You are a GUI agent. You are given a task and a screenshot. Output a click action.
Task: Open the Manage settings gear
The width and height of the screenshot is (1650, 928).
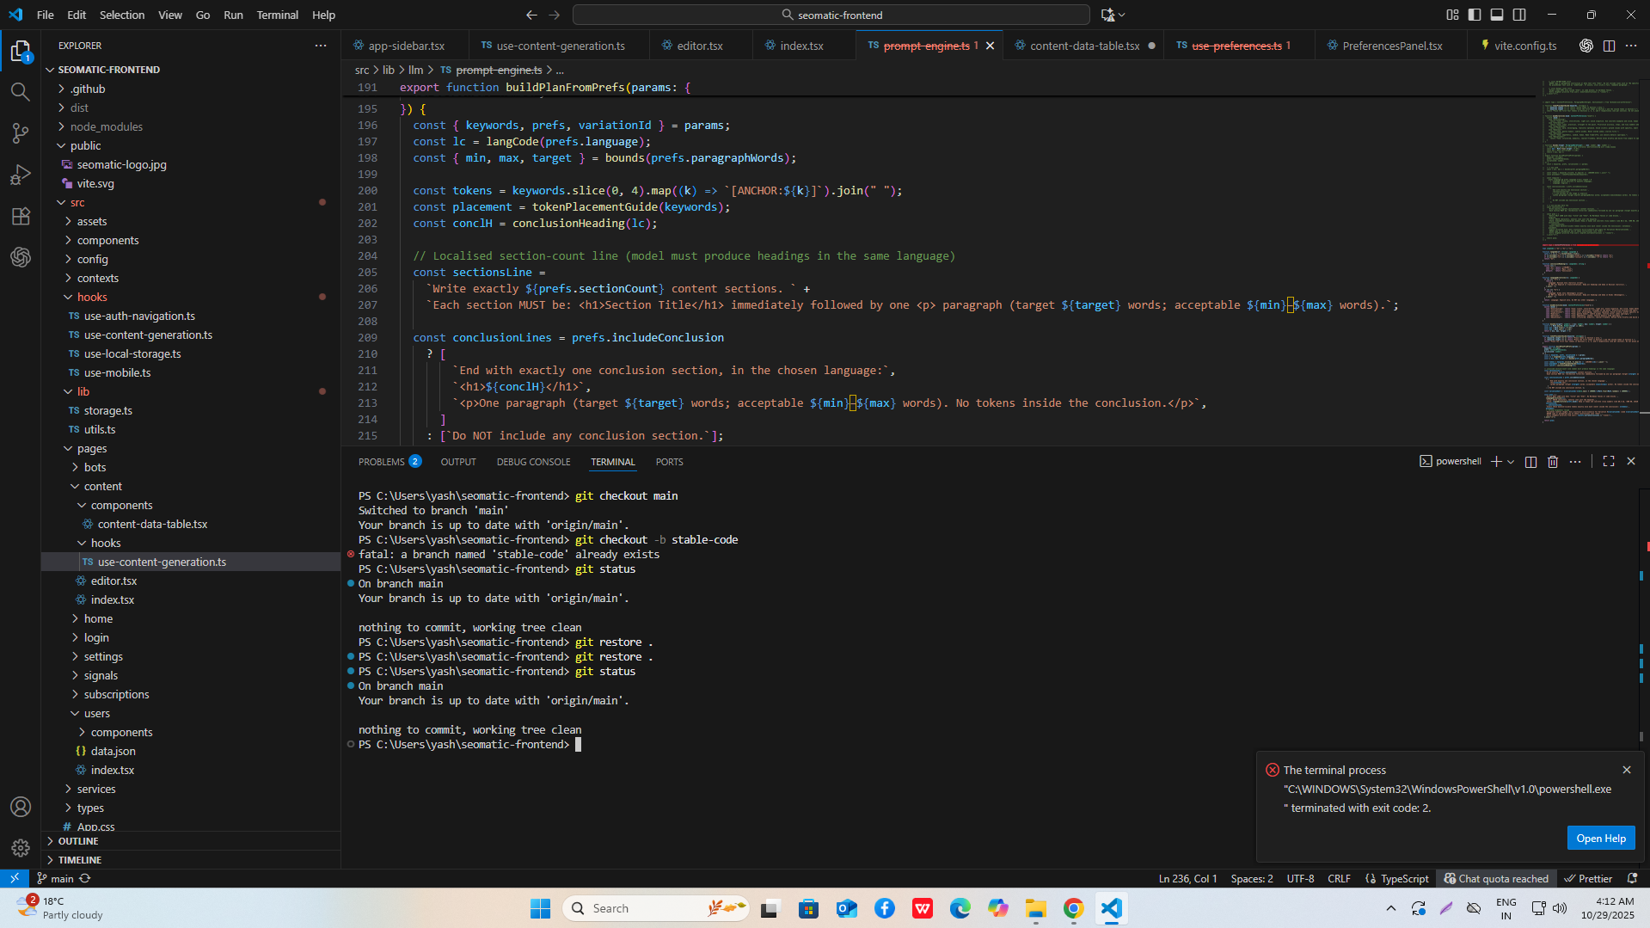(21, 848)
